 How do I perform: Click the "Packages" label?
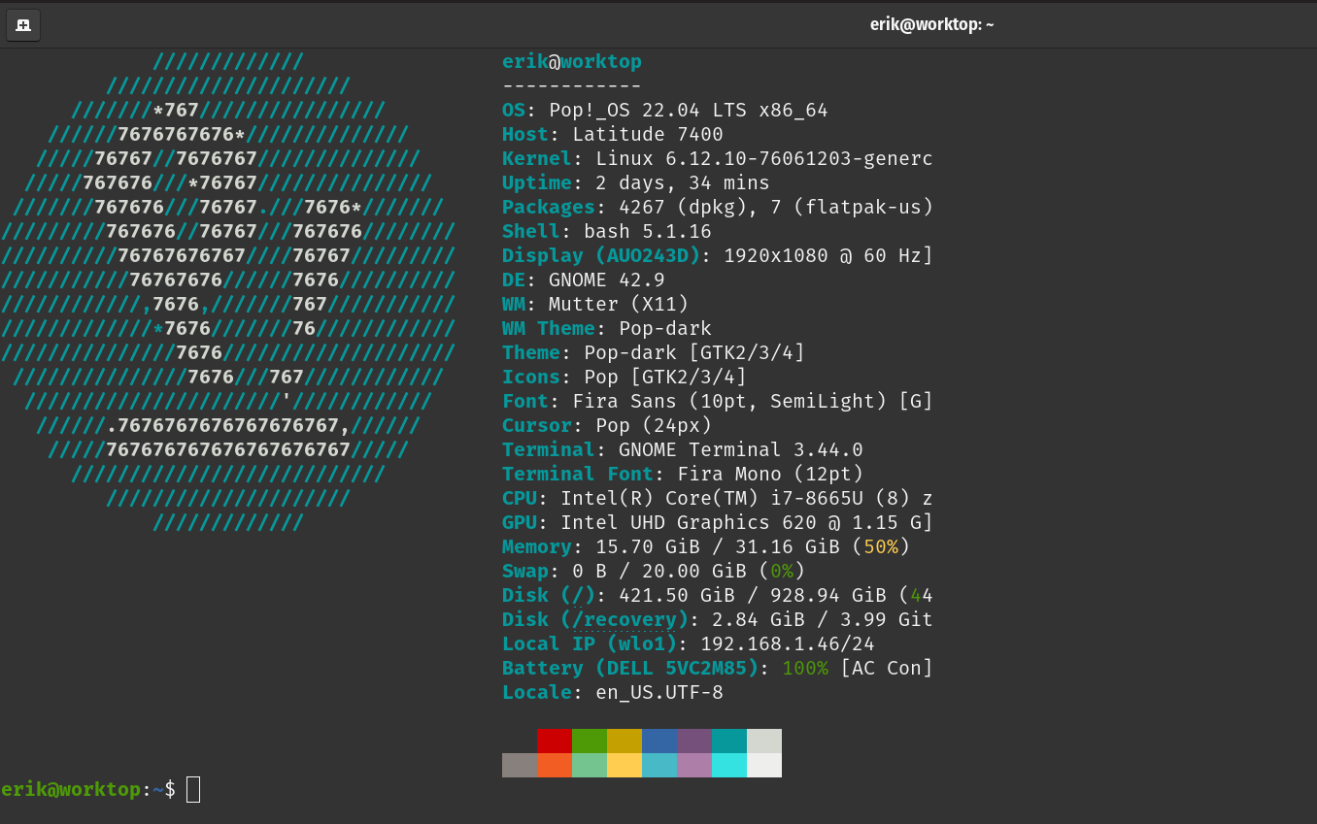pos(549,208)
